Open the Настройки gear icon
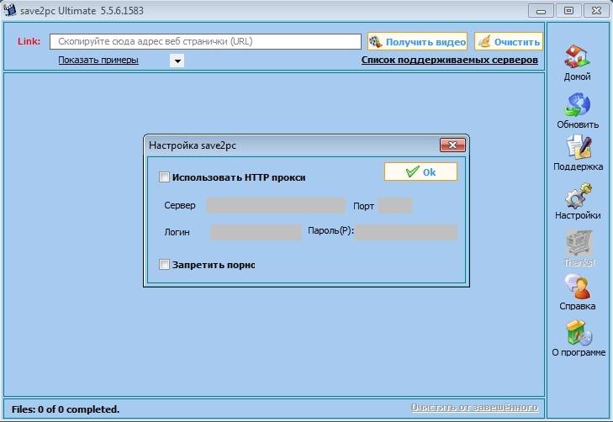This screenshot has height=422, width=613. (x=579, y=195)
